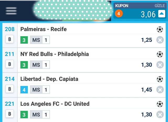Screen dimensions: 168x122
Task: Click the orange 4 bet count badge
Action: [x=119, y=13]
